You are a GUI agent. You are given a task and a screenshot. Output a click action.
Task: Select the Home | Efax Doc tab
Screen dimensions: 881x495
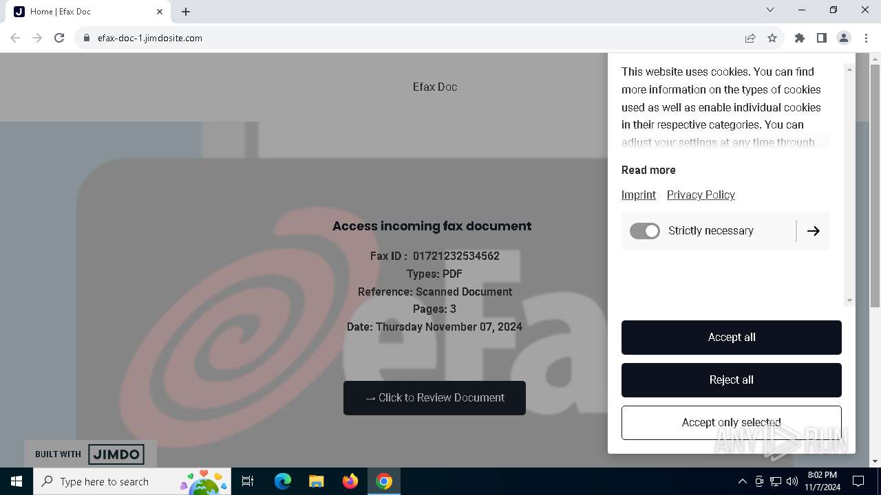87,12
